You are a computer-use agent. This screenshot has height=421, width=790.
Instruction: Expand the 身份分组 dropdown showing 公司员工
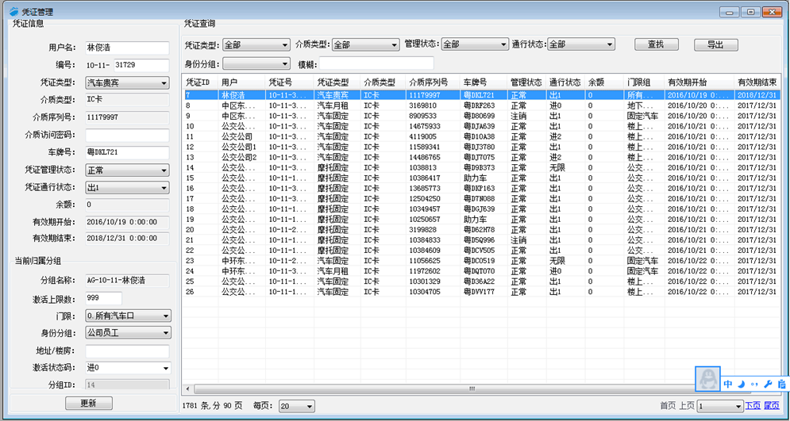(129, 333)
